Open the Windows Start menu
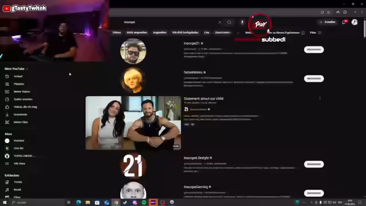This screenshot has height=206, width=366. (5, 202)
